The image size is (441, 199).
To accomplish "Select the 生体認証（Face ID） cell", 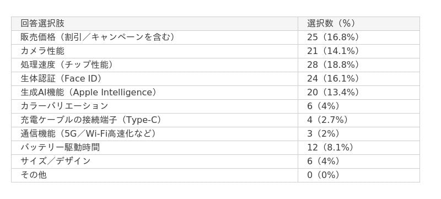I will pyautogui.click(x=154, y=79).
